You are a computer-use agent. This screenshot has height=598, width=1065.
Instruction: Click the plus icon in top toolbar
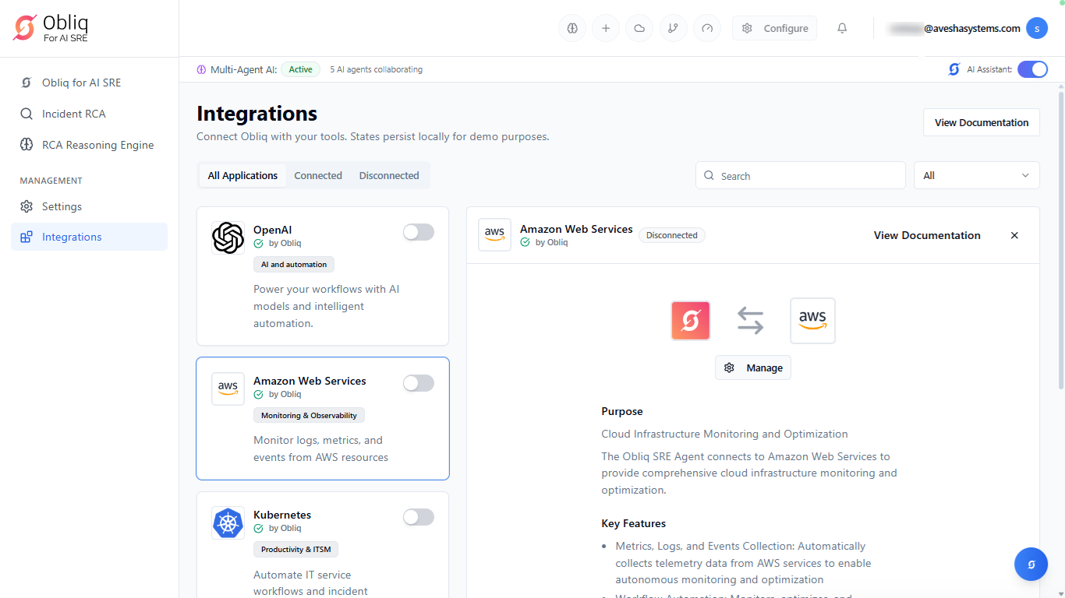(606, 29)
